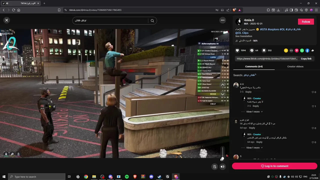Screen dimensions: 320x180
Task: Open Spotify from the taskbar
Action: coord(127,177)
